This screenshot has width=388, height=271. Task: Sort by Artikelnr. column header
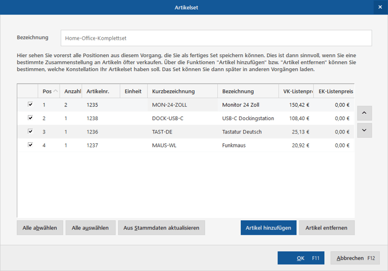click(101, 91)
